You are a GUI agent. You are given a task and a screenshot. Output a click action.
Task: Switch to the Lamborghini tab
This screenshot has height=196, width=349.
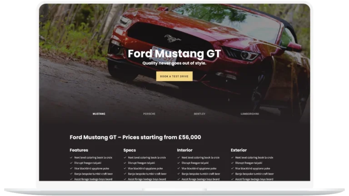coord(250,114)
